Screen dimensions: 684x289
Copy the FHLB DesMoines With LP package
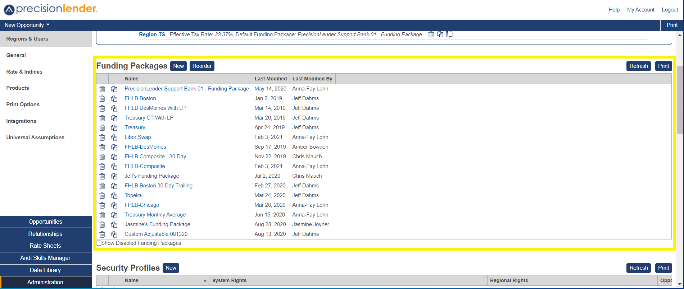(114, 108)
